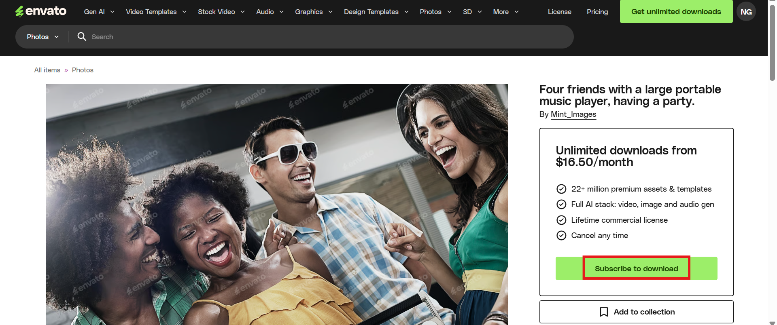Expand the Gen AI menu
Viewport: 777px width, 325px height.
point(99,12)
